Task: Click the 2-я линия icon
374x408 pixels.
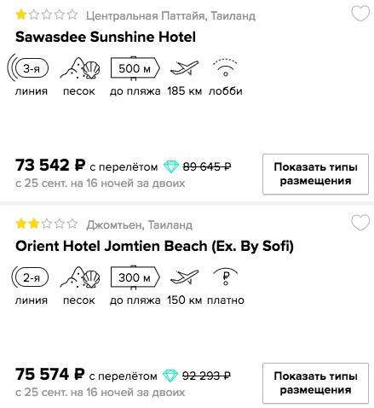Action: click(x=30, y=277)
